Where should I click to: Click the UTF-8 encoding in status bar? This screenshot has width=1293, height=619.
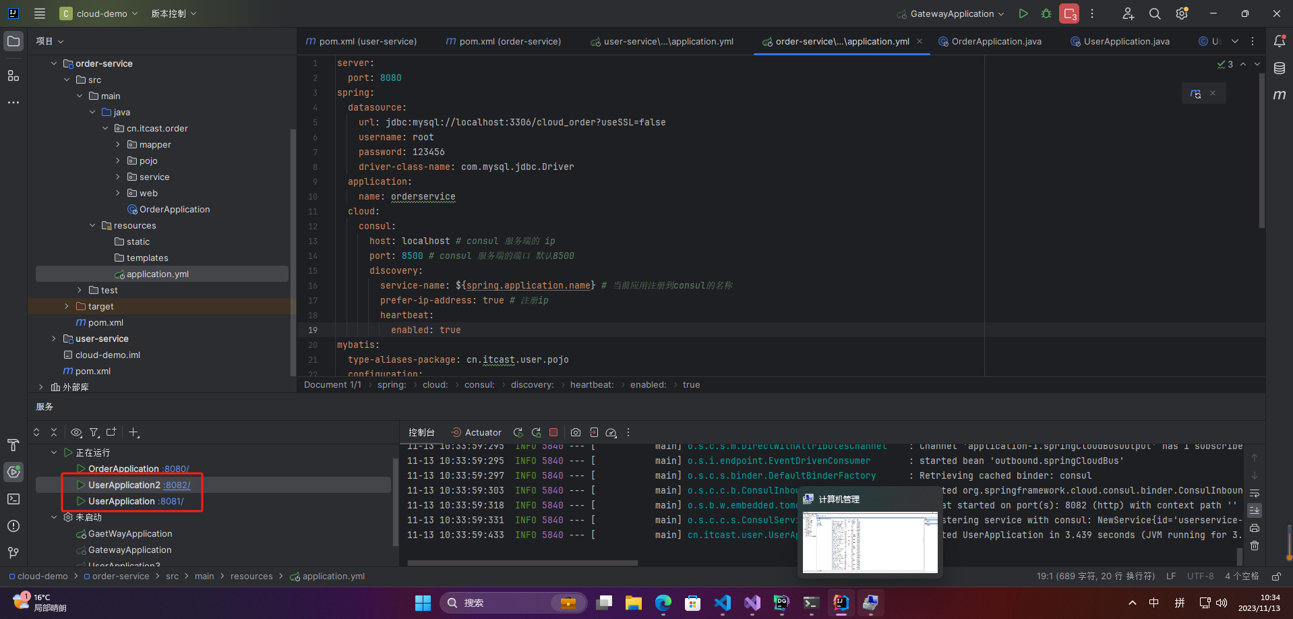tap(1200, 576)
